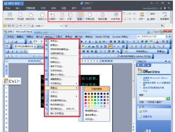The width and height of the screenshot is (175, 132).
Task: Click 新建文档 link in Word task pane
Action: point(147,116)
